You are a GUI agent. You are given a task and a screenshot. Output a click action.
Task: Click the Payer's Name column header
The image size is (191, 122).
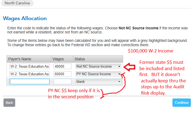click(20, 59)
